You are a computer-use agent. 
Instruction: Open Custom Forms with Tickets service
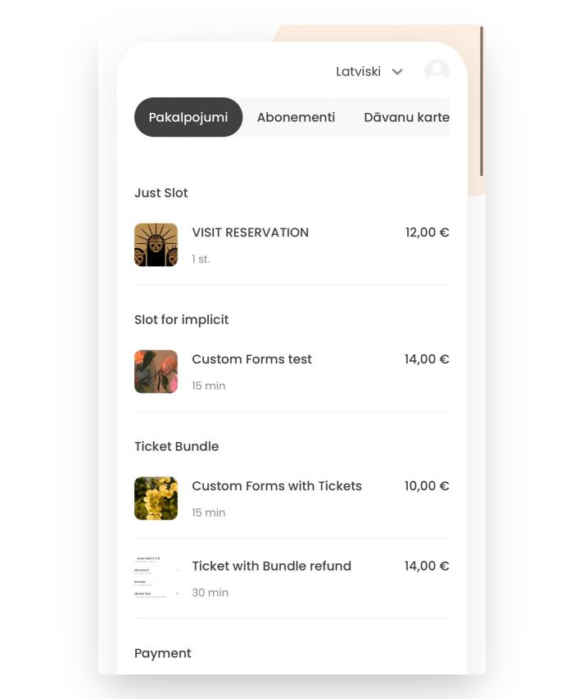[292, 498]
